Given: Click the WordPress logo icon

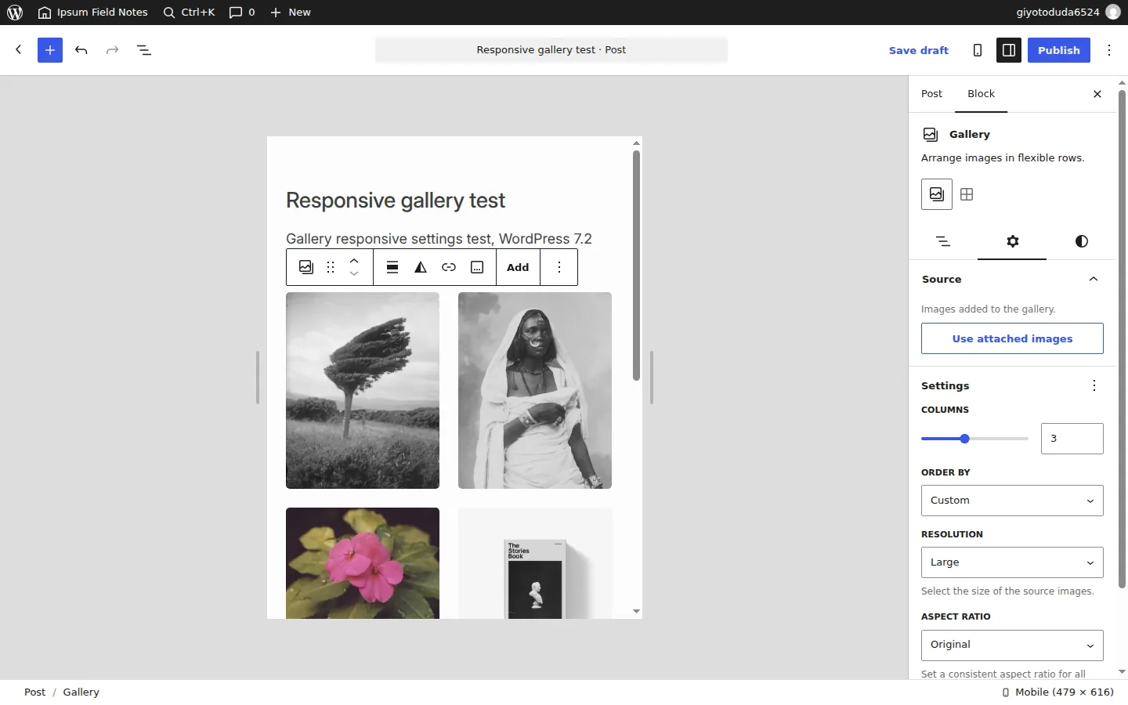Looking at the screenshot, I should tap(15, 13).
